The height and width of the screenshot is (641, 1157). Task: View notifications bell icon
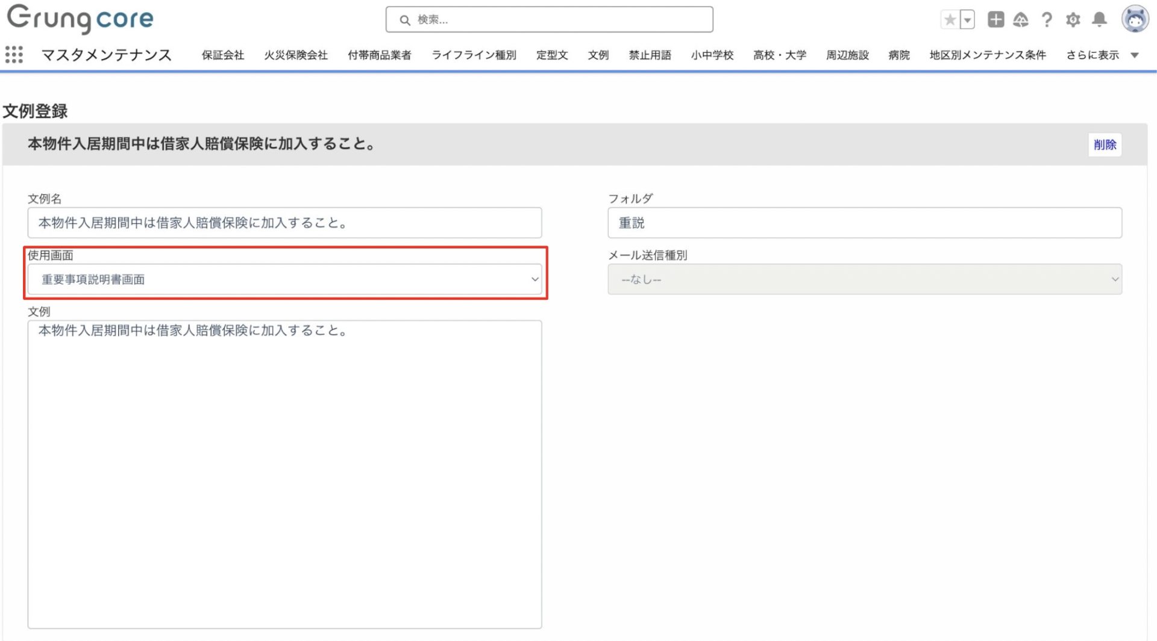pos(1099,20)
